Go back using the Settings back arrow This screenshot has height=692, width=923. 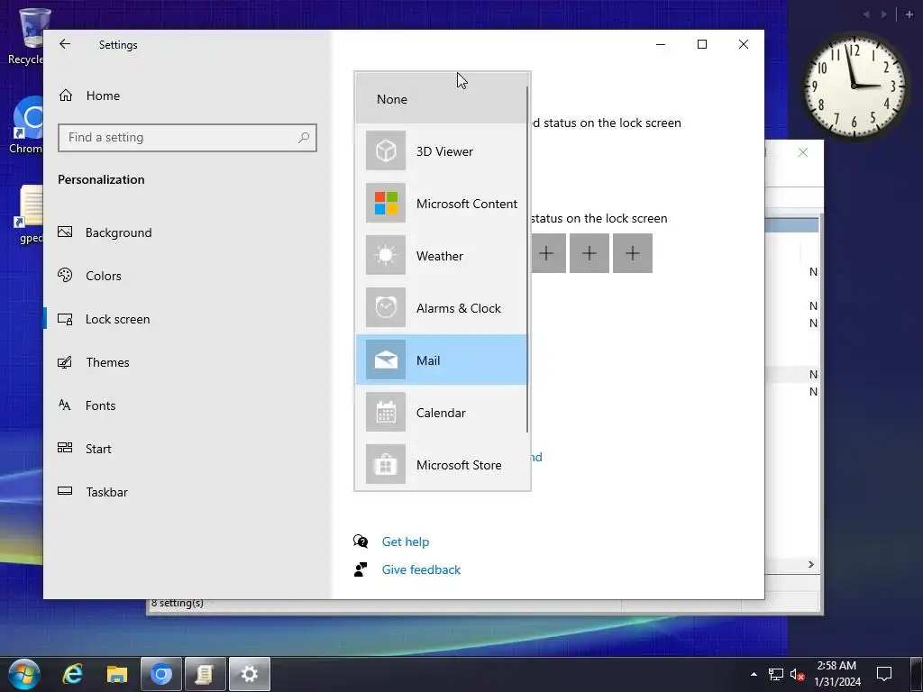pyautogui.click(x=65, y=44)
